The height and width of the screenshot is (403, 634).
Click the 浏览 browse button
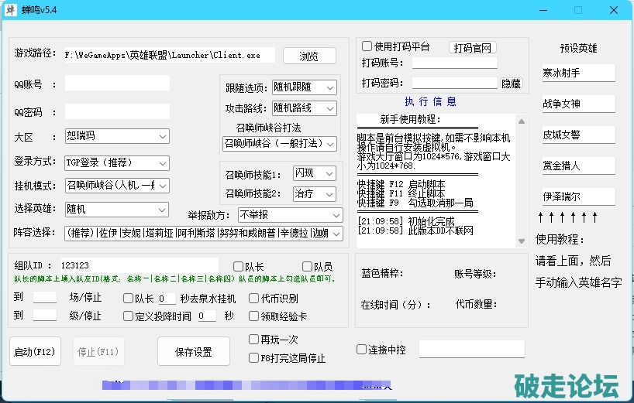(308, 56)
